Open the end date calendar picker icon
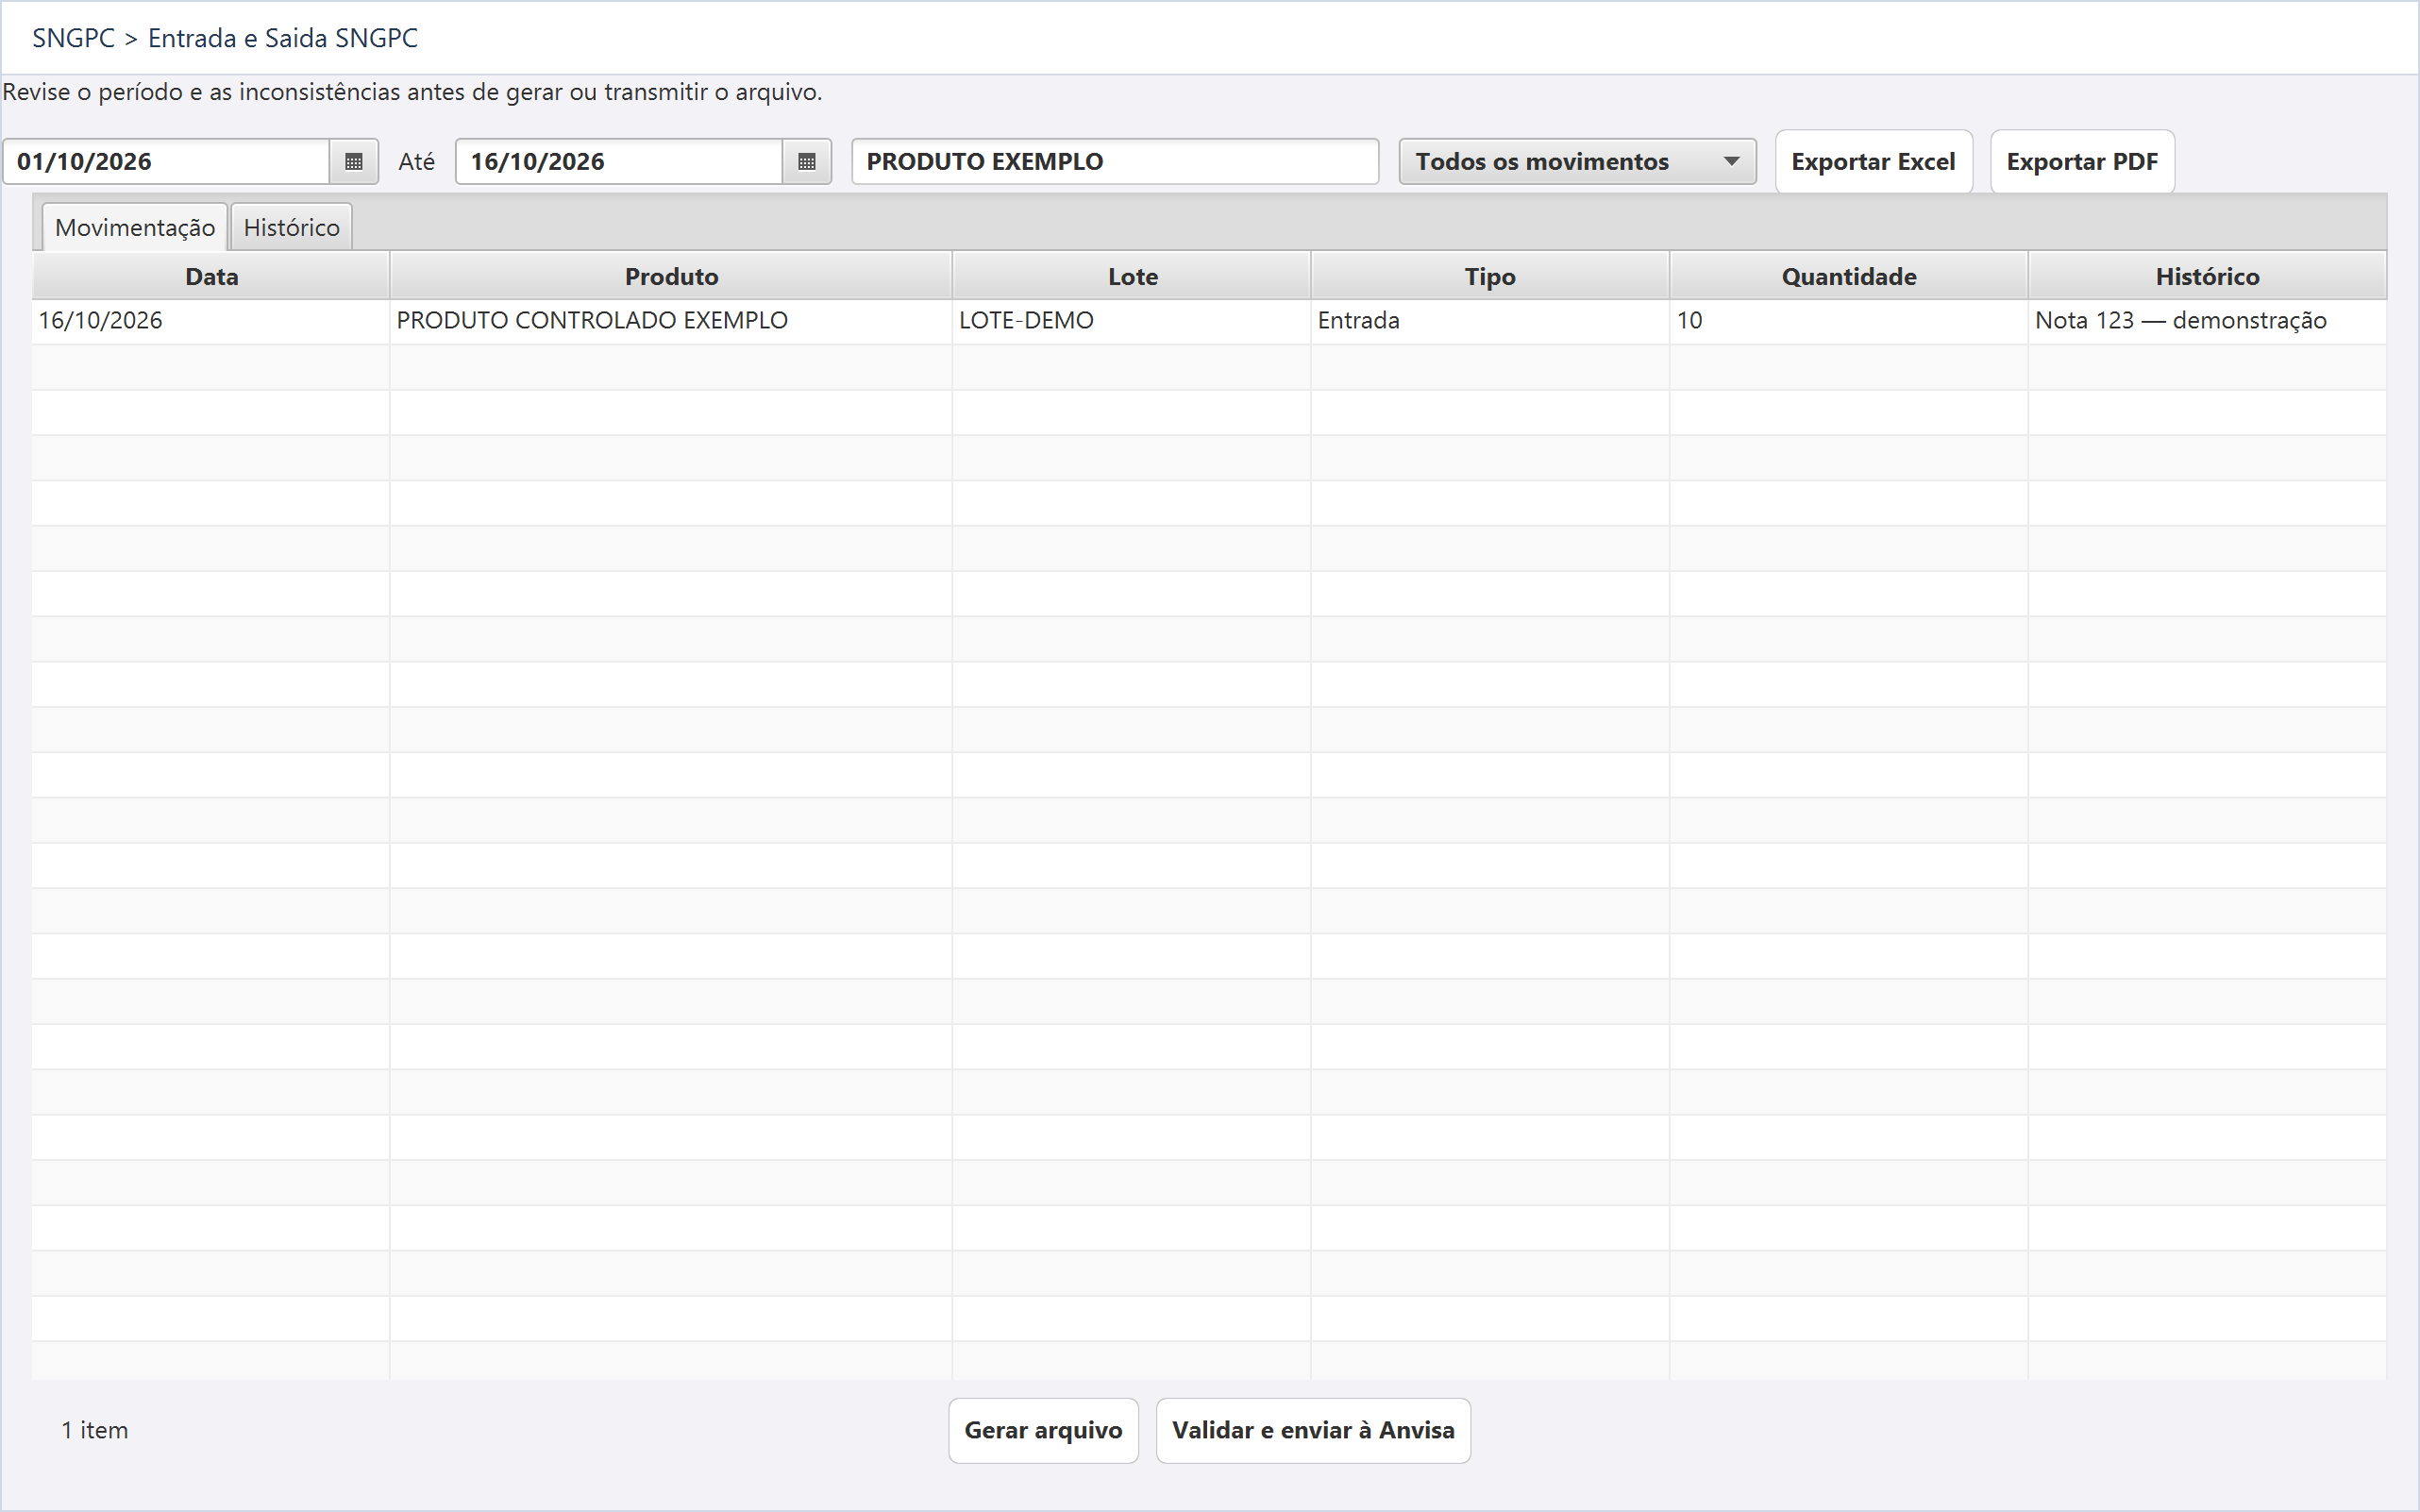Image resolution: width=2420 pixels, height=1512 pixels. (x=806, y=161)
